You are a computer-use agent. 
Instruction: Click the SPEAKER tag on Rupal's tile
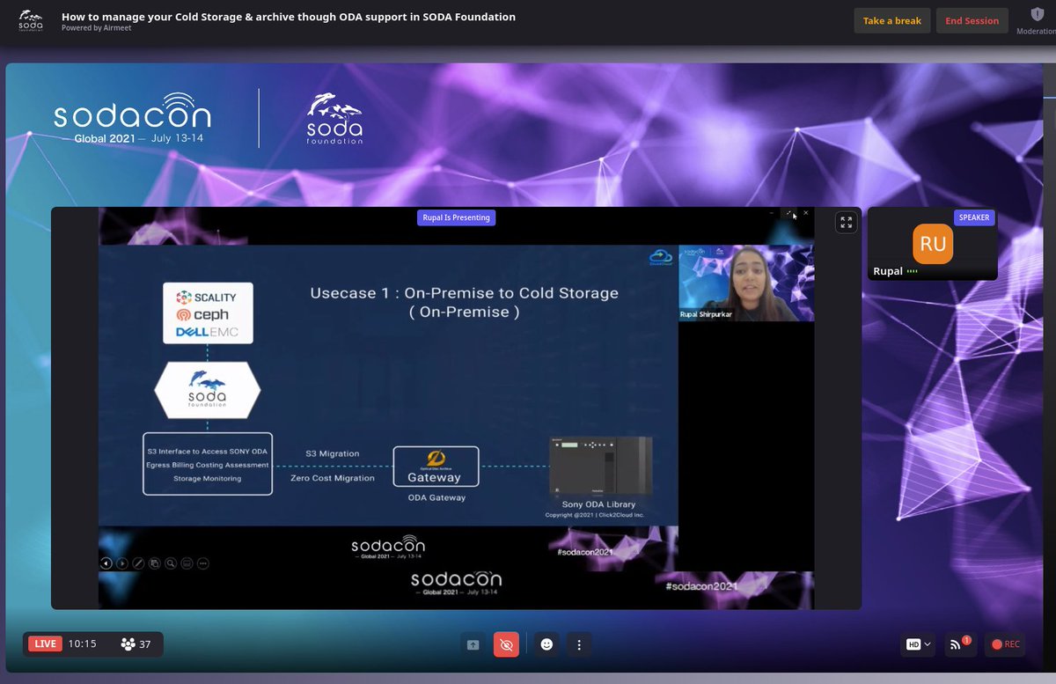pos(972,217)
